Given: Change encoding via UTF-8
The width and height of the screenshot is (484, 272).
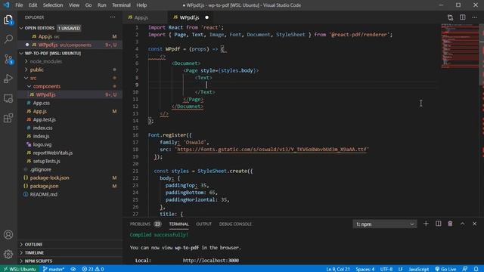Looking at the screenshot, I should pos(386,269).
